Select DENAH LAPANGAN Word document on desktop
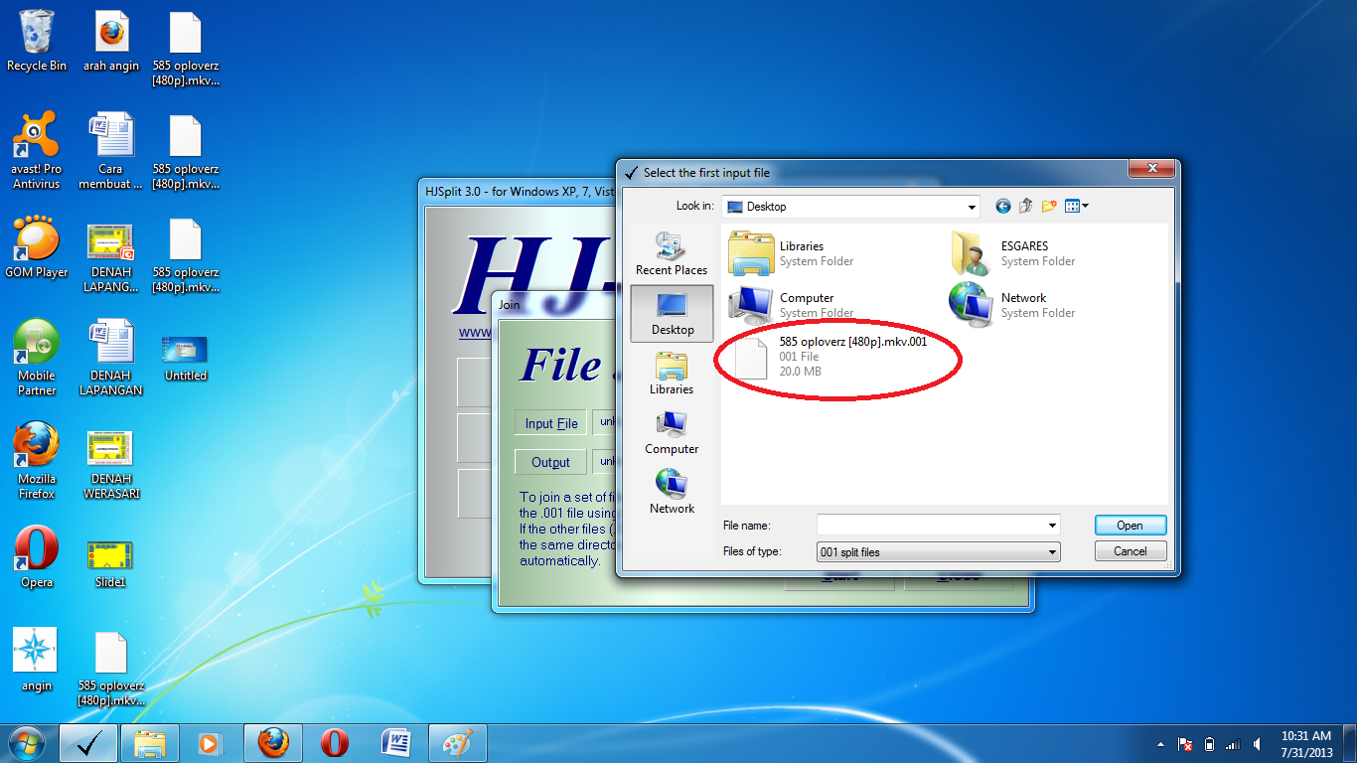Screen dimensions: 1357x763 tap(111, 358)
